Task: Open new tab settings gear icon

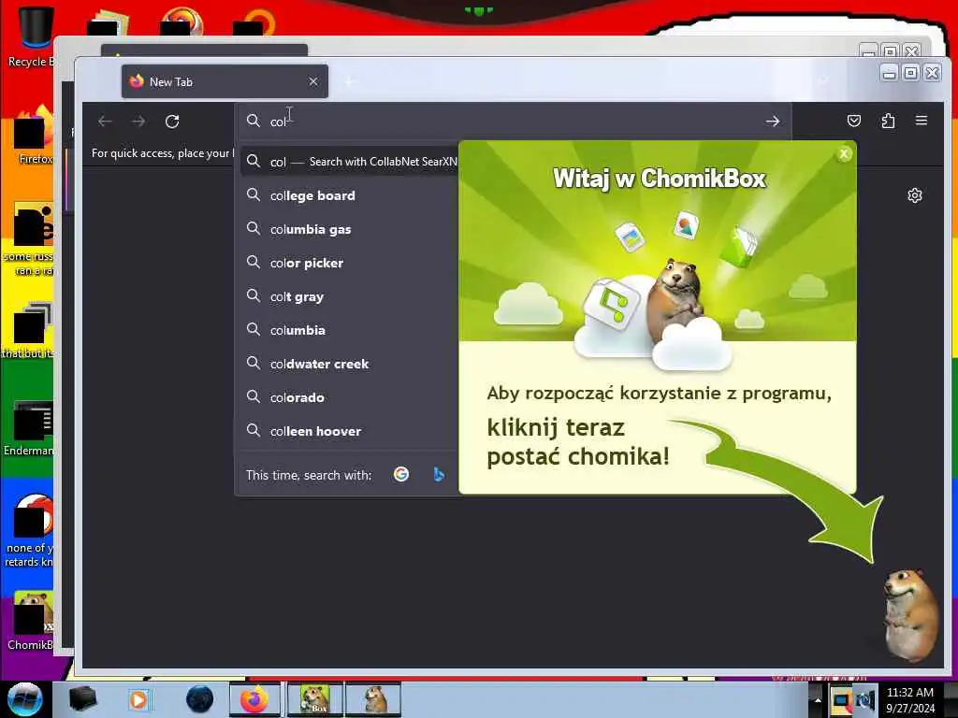Action: 915,195
